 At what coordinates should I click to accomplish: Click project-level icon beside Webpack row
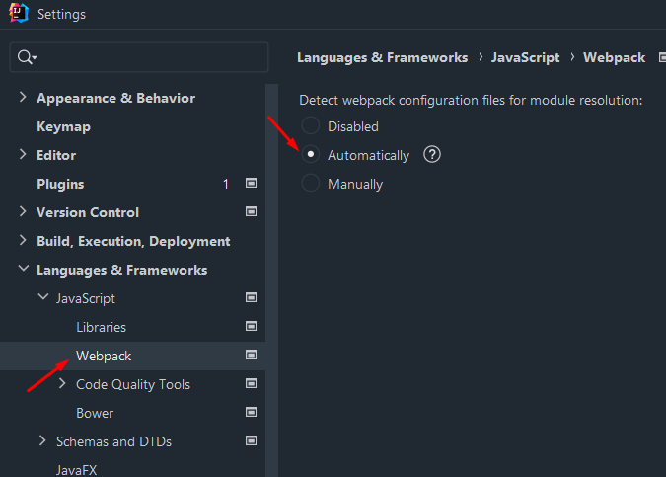(251, 355)
